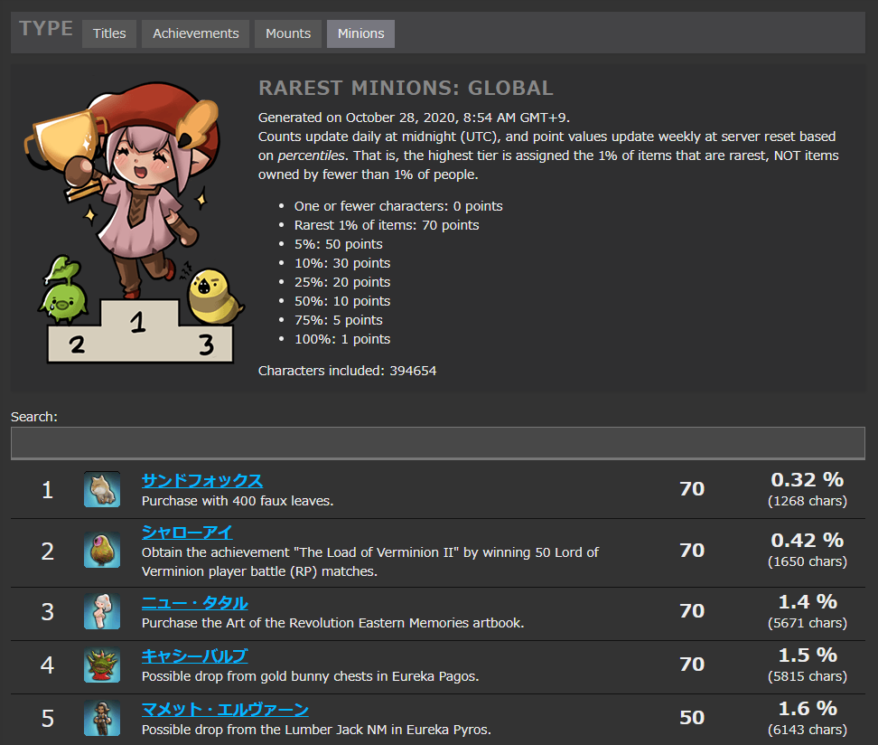Click the Elvaan mammet icon in rank 5

[x=102, y=718]
